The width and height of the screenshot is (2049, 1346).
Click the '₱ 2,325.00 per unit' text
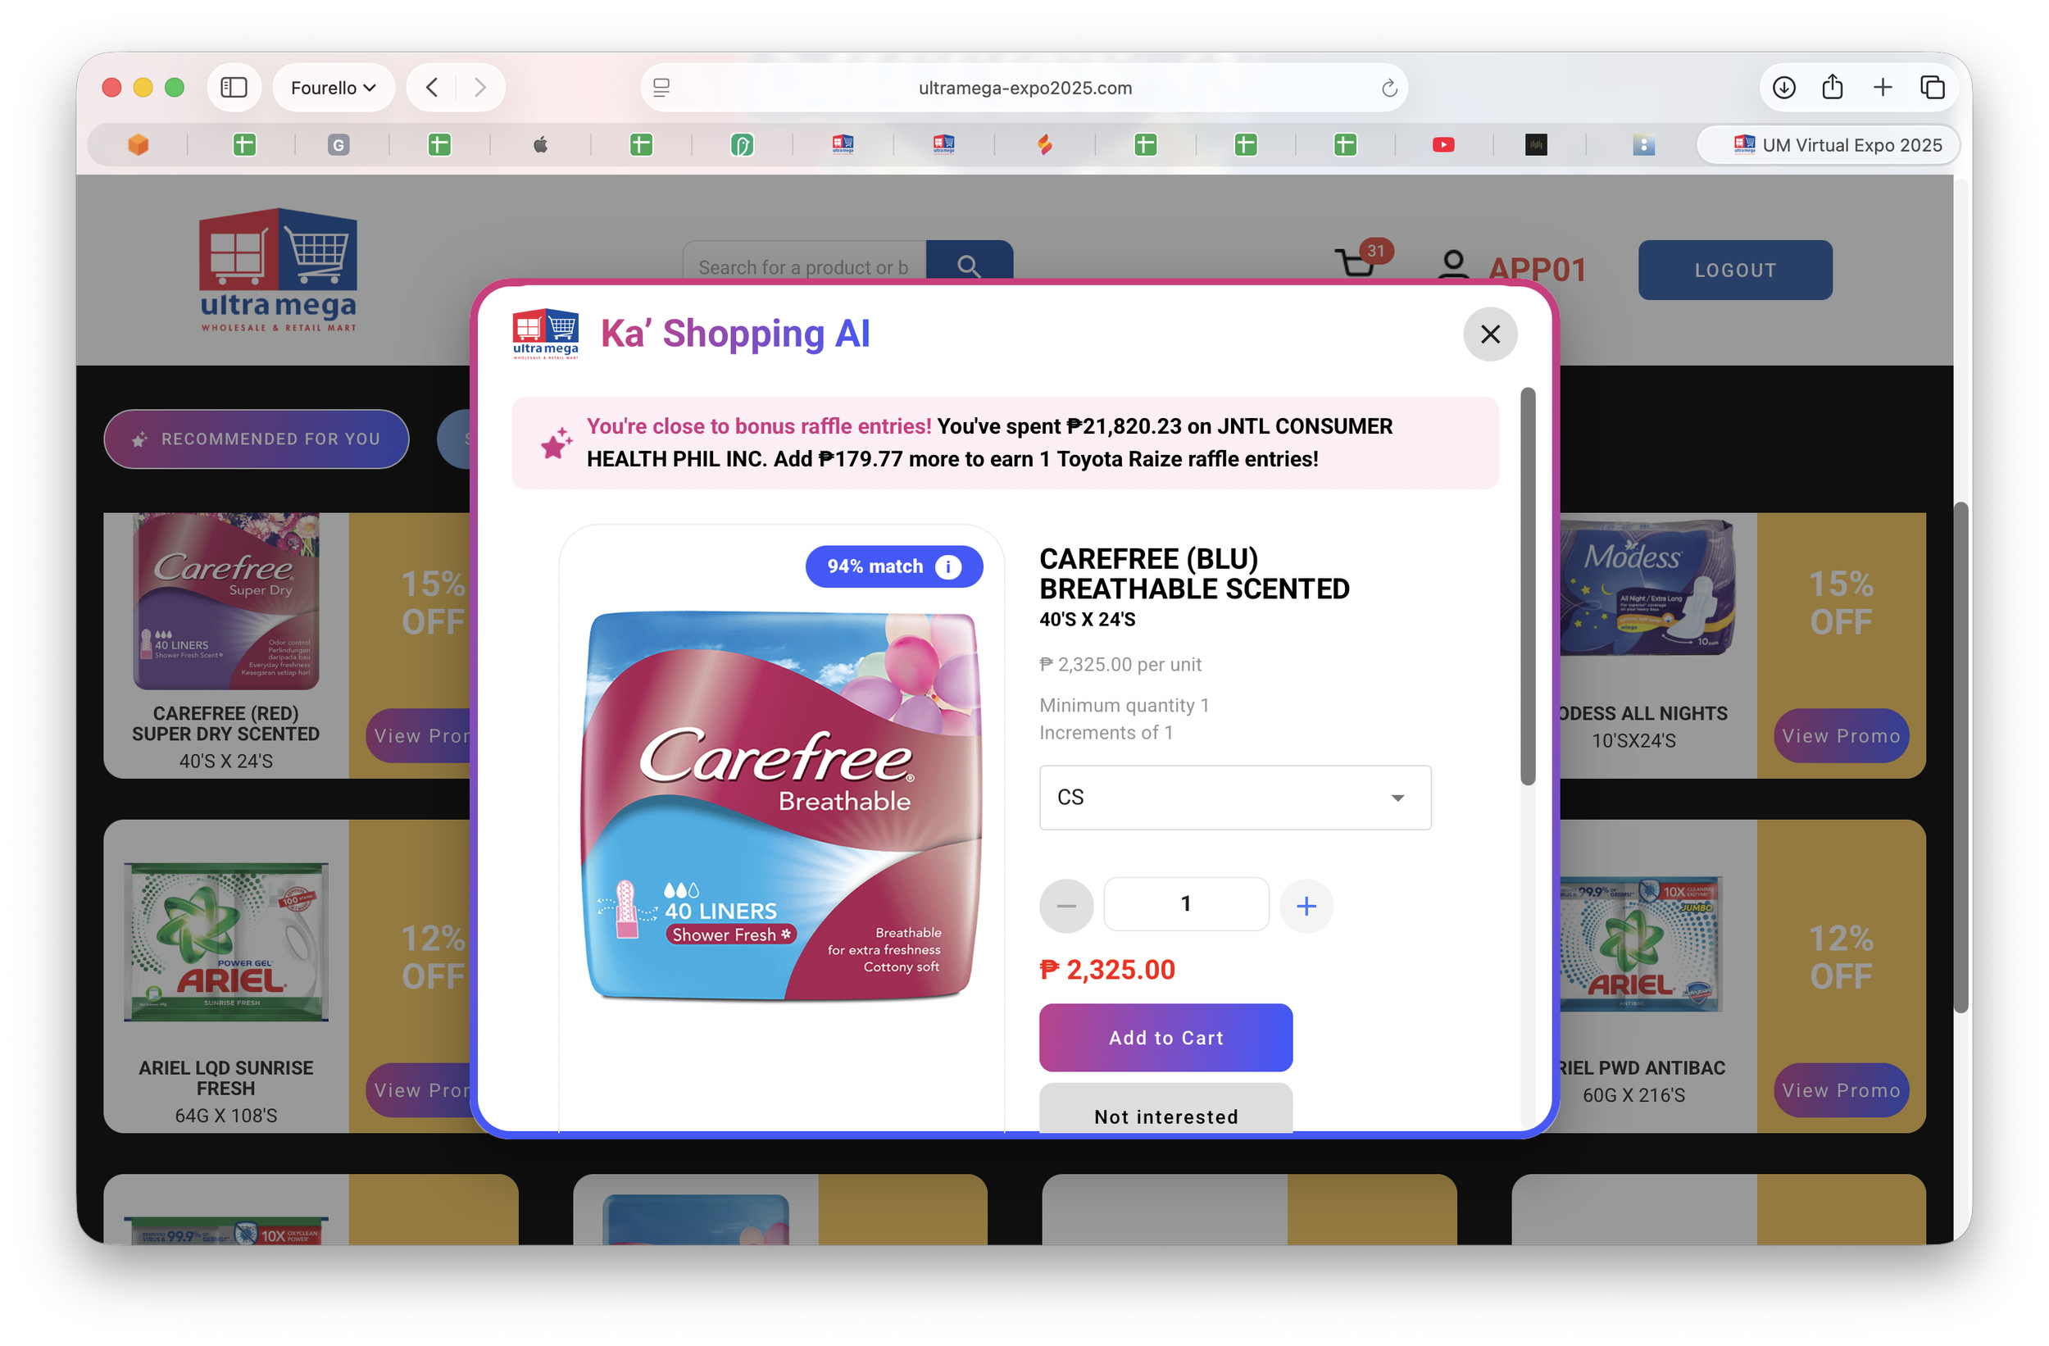(x=1120, y=664)
